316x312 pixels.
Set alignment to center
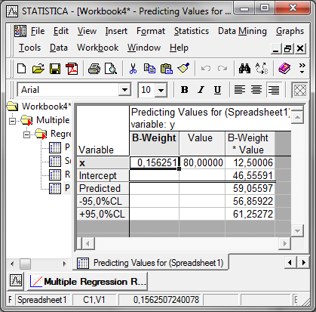pyautogui.click(x=256, y=90)
